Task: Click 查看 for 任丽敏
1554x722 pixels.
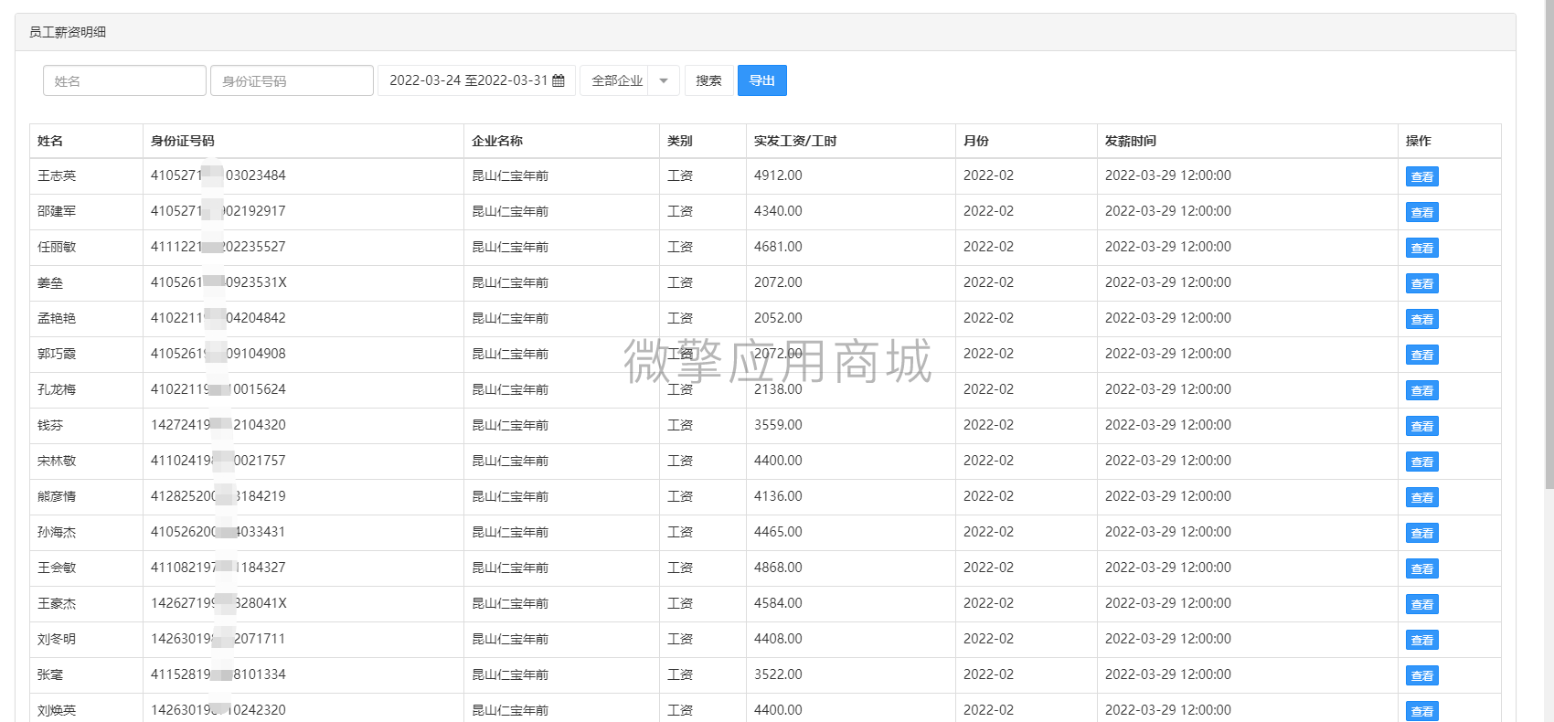Action: tap(1421, 248)
